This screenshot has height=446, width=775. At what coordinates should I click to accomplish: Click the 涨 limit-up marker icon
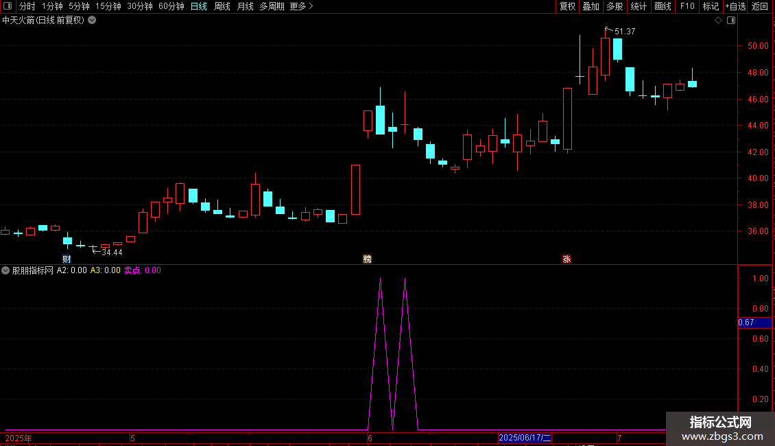click(567, 259)
